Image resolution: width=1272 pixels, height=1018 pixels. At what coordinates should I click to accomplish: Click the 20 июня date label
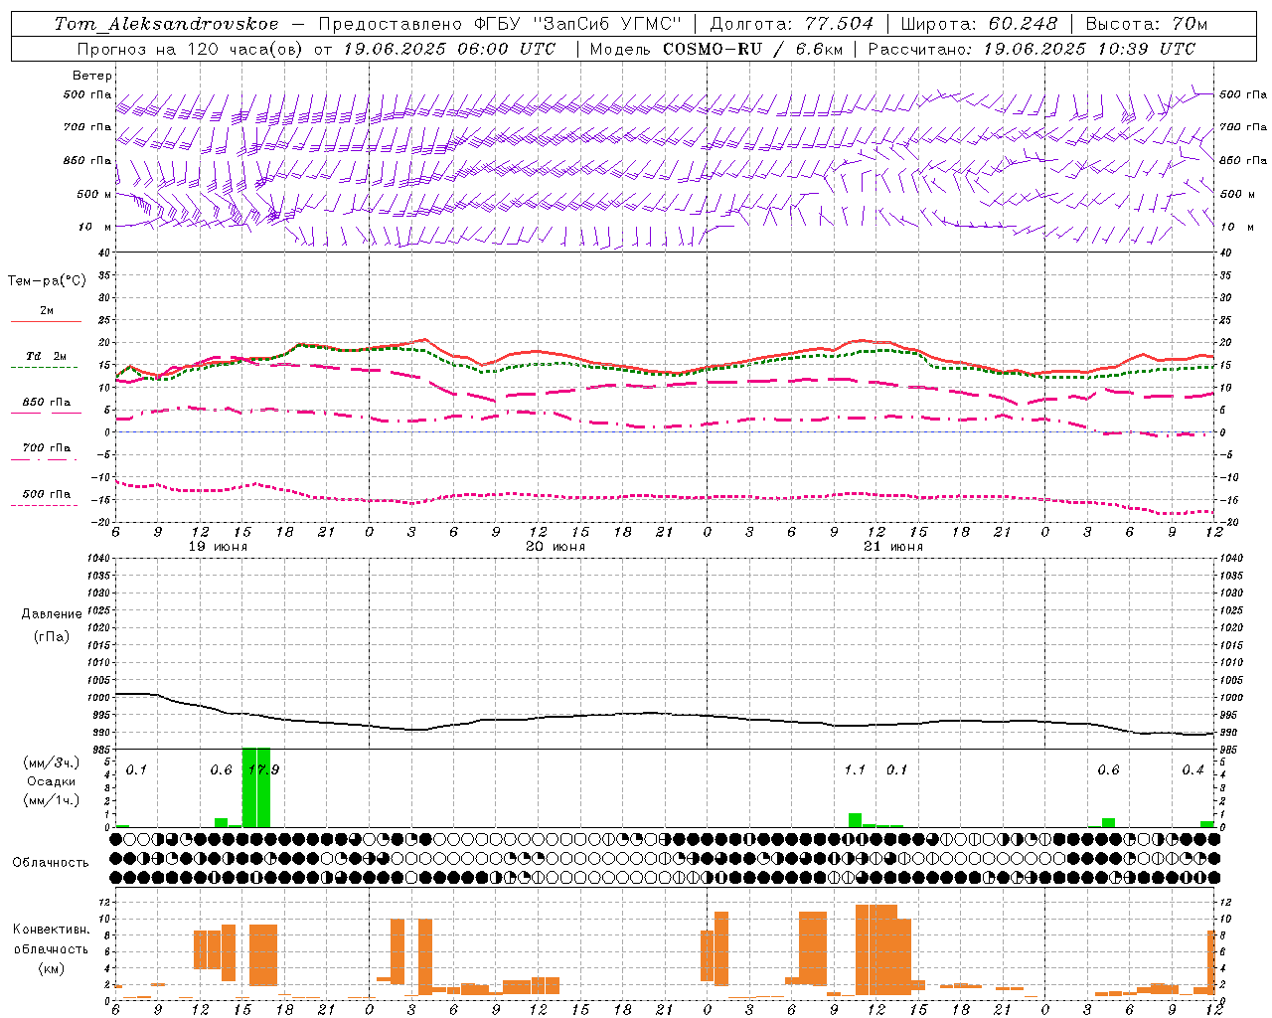pyautogui.click(x=556, y=547)
